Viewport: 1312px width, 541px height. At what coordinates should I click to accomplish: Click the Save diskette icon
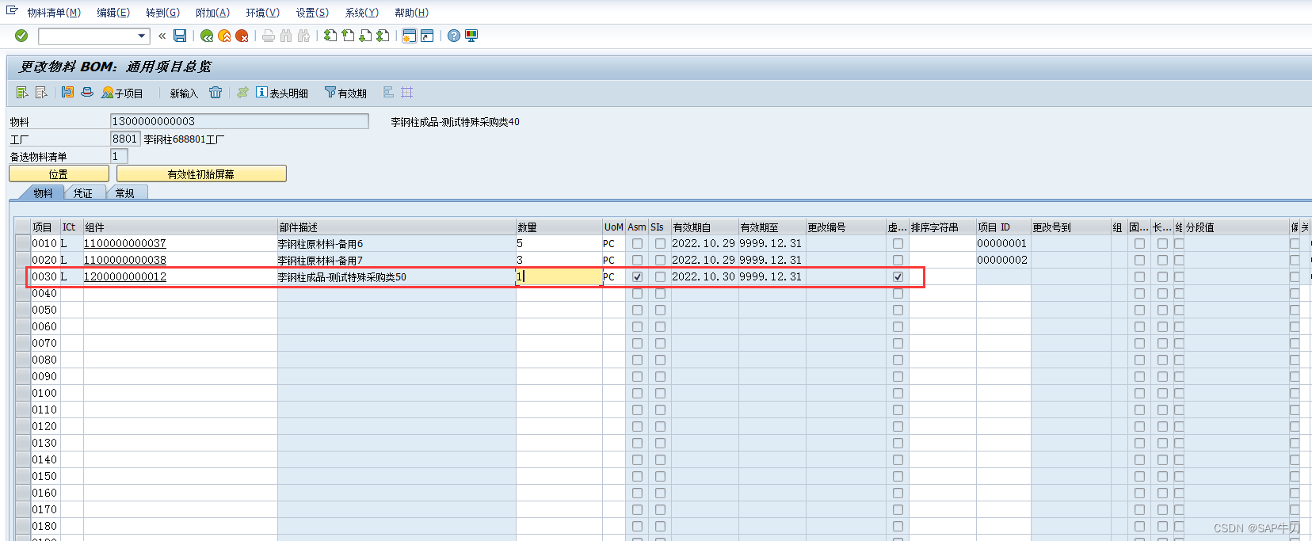(180, 36)
